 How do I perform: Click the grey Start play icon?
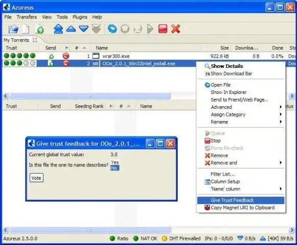click(x=150, y=29)
